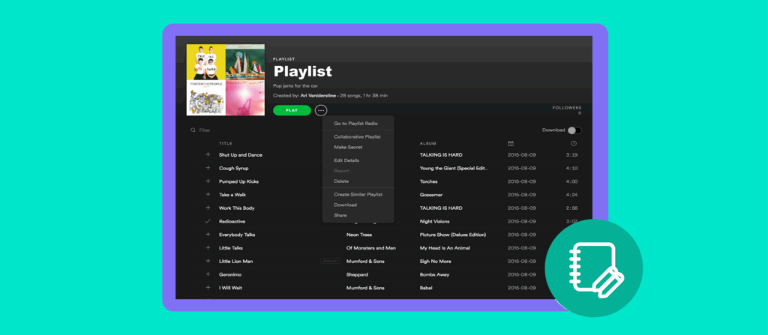Open the Night Visions album link
Screen dimensions: 768x335
pyautogui.click(x=434, y=221)
